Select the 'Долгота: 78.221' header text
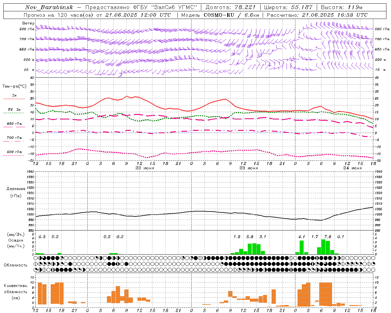The width and height of the screenshot is (391, 313). pos(231,7)
